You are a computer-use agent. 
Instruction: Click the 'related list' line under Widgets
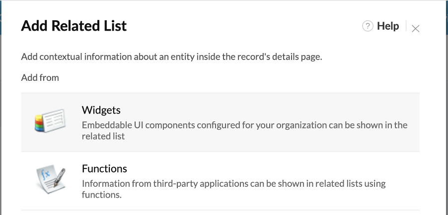click(x=103, y=136)
